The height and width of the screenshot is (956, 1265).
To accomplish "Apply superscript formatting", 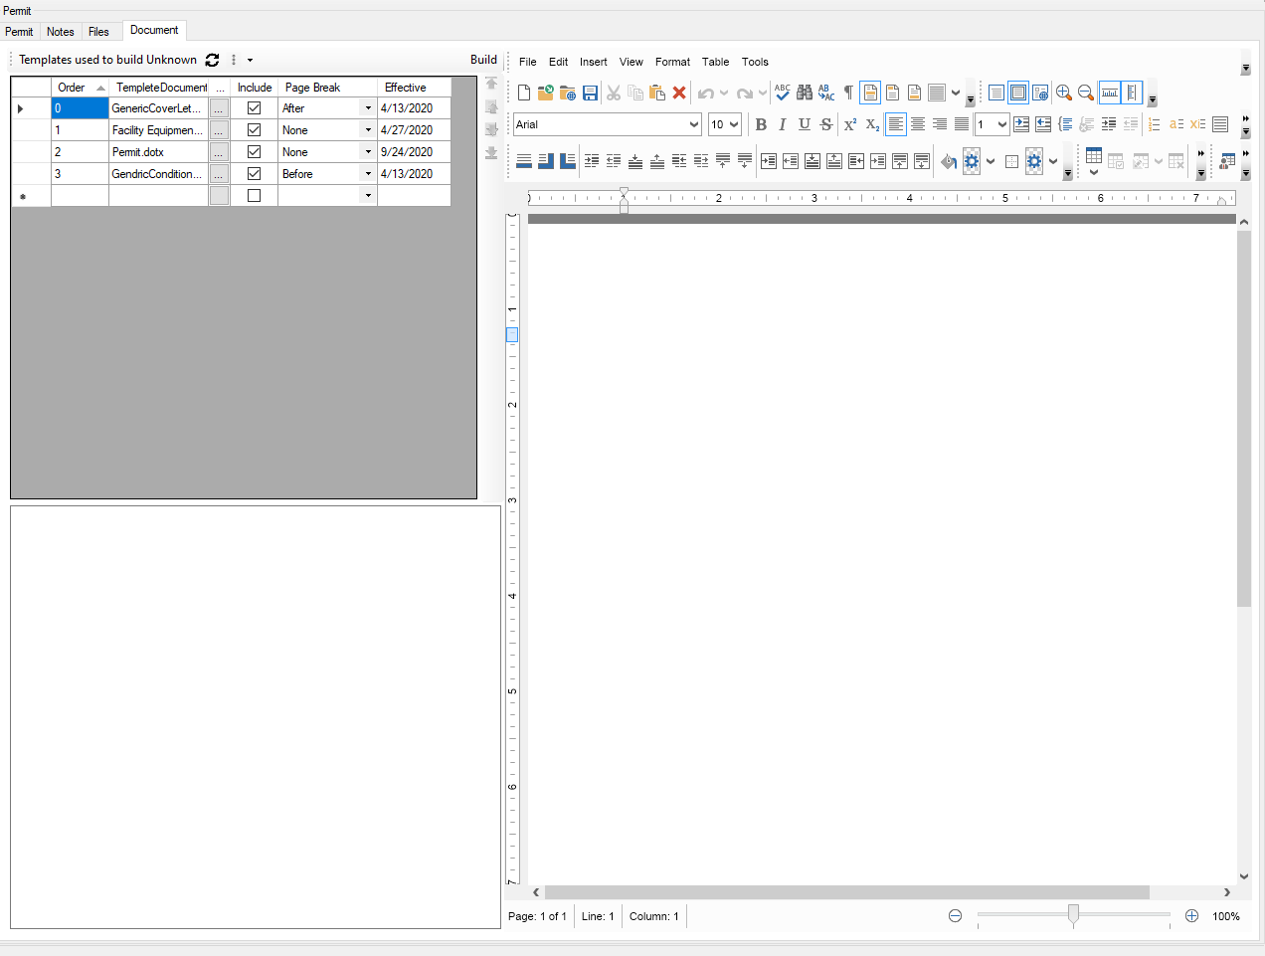I will [x=849, y=124].
